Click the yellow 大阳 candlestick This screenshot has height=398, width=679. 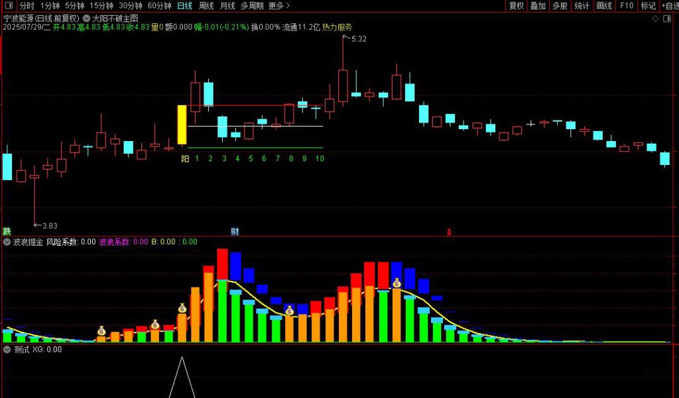coord(182,124)
